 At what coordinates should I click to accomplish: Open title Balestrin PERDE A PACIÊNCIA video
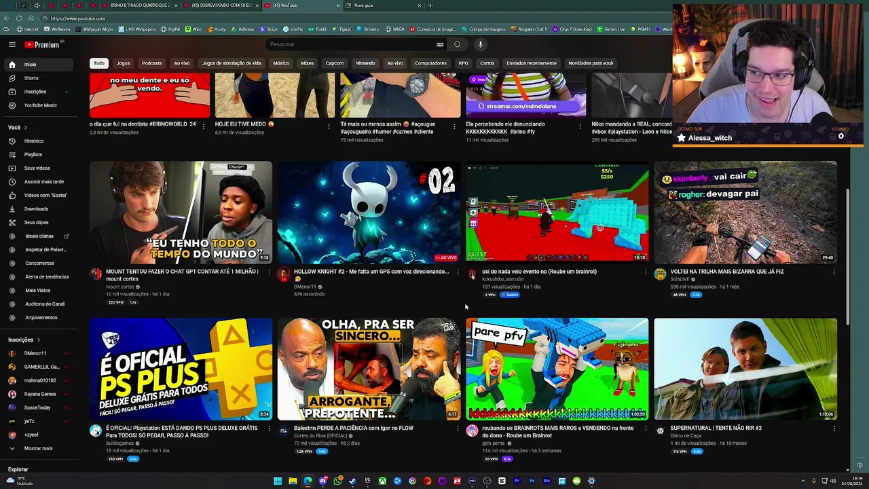click(x=354, y=428)
